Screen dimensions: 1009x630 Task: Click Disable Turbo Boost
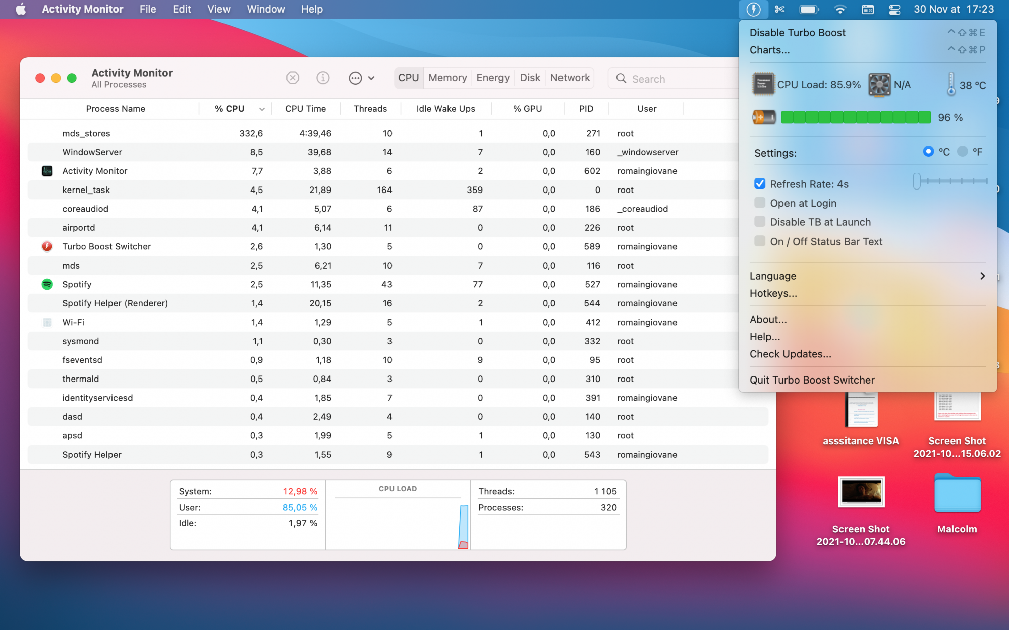(797, 33)
